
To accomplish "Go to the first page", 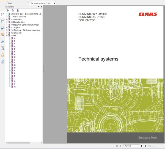I will tap(117, 146).
